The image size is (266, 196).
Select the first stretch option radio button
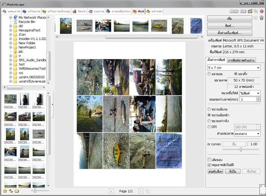[x=209, y=109]
